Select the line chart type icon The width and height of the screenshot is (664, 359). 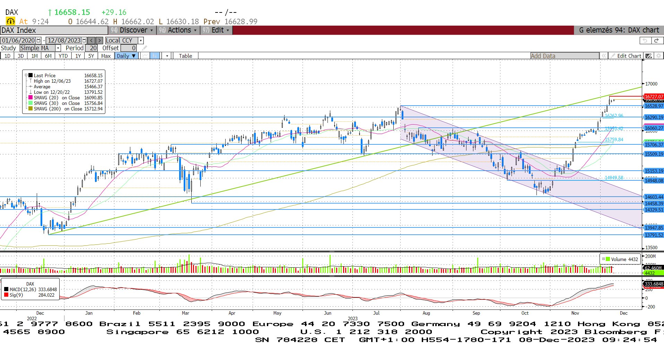(x=145, y=56)
